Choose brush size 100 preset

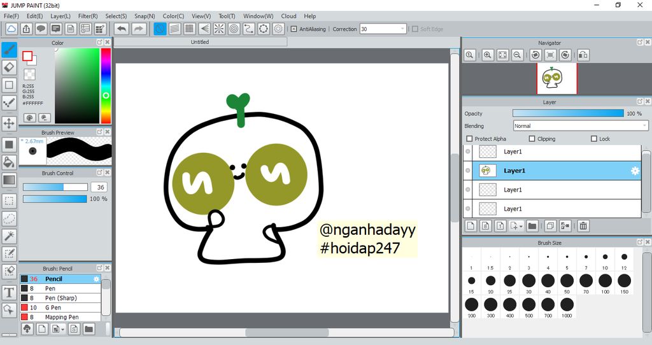tap(605, 284)
